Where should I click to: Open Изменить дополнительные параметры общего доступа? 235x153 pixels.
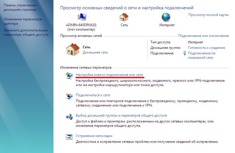(26, 32)
